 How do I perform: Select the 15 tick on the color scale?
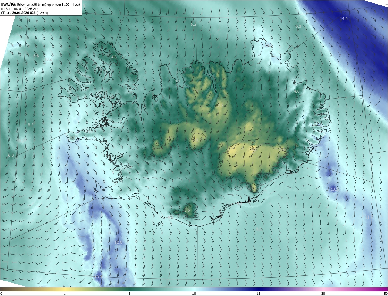click(x=259, y=294)
